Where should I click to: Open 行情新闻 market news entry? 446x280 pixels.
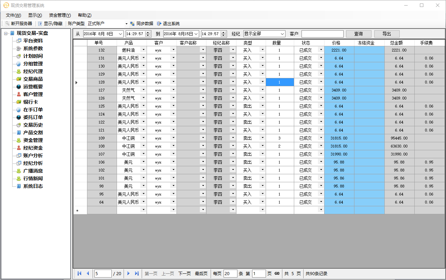point(33,178)
